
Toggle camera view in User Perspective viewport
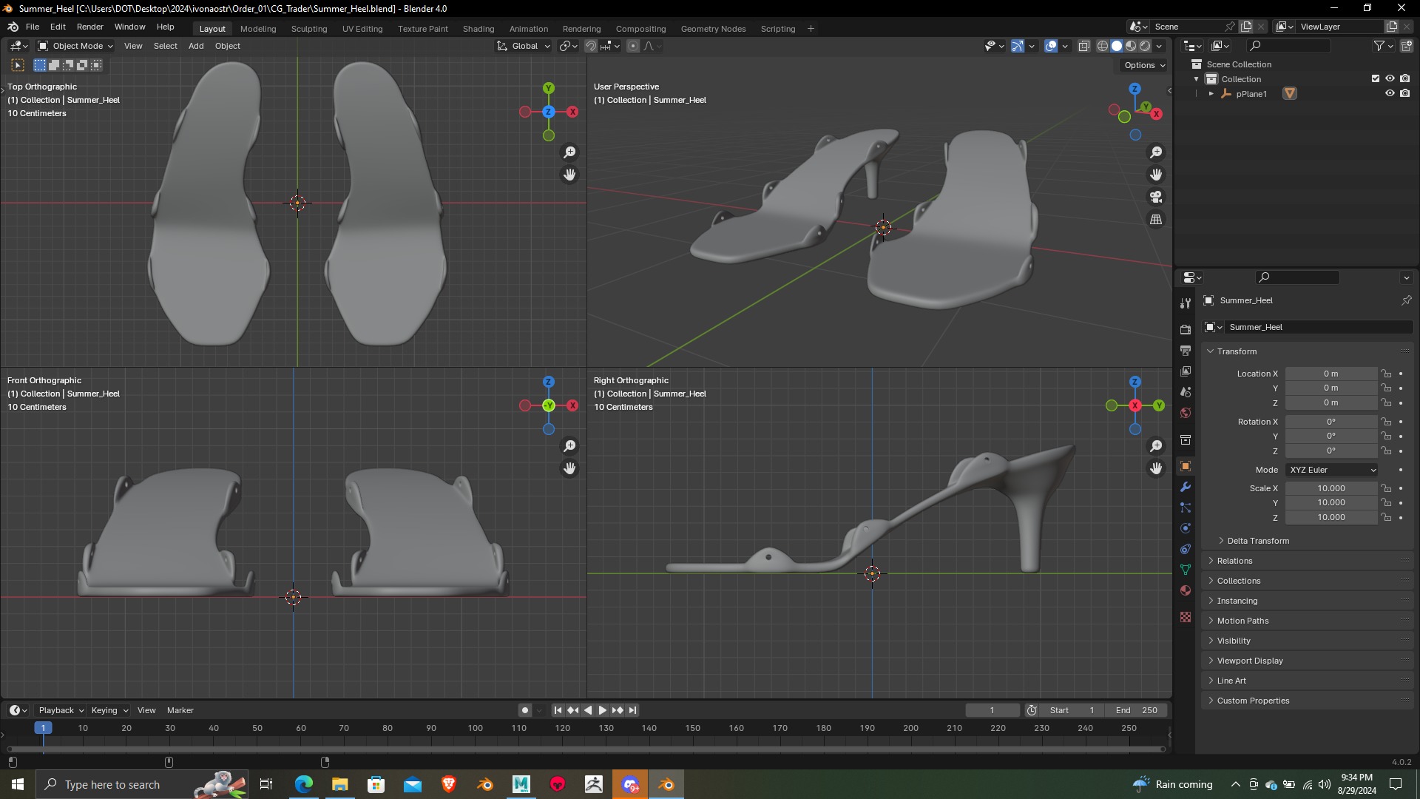point(1156,197)
